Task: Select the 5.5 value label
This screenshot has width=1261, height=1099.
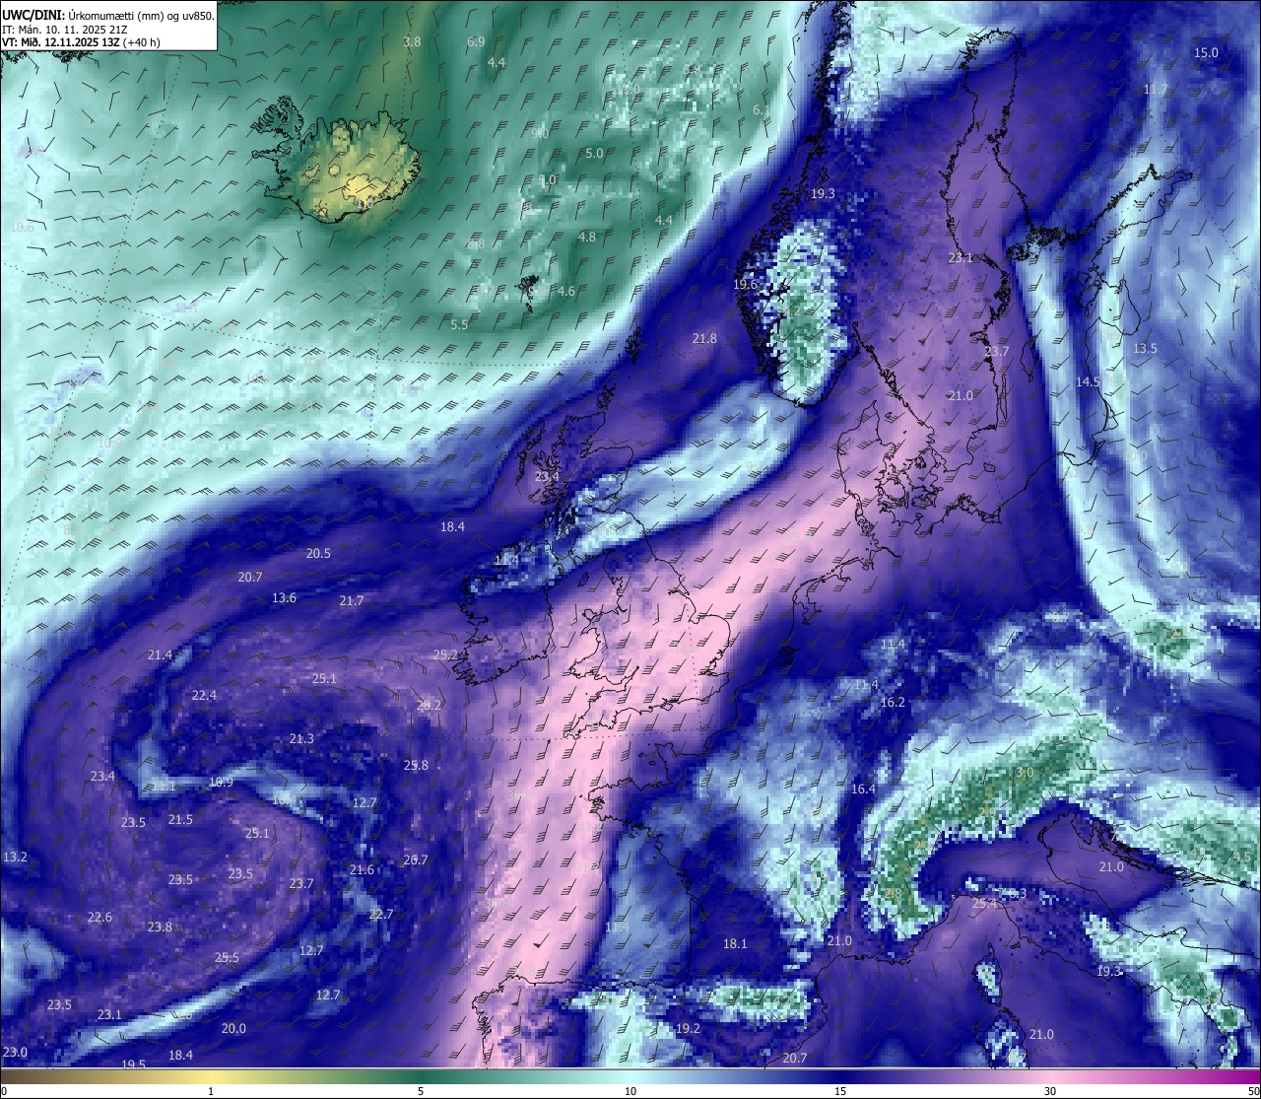Action: coord(459,325)
